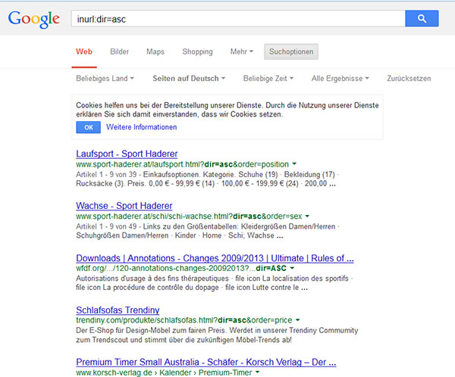
Task: Click the search box containing inurl:dir=asc
Action: click(x=238, y=19)
